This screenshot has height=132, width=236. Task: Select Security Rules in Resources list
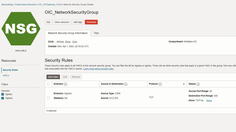(10, 70)
